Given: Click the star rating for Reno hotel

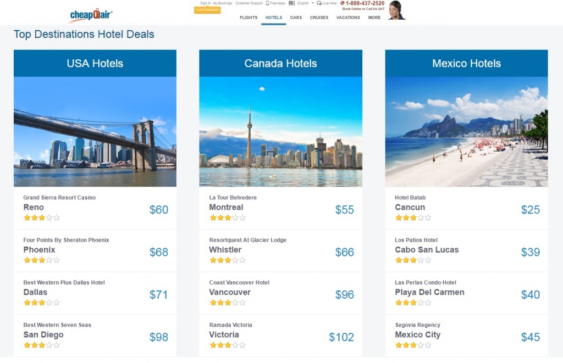Looking at the screenshot, I should (42, 217).
